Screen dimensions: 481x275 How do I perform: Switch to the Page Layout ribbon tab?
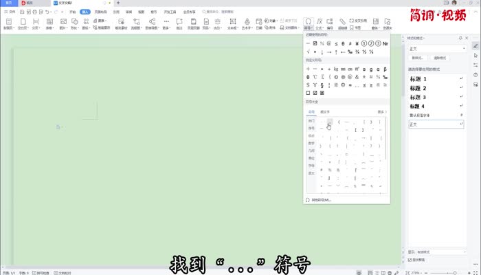(100, 12)
